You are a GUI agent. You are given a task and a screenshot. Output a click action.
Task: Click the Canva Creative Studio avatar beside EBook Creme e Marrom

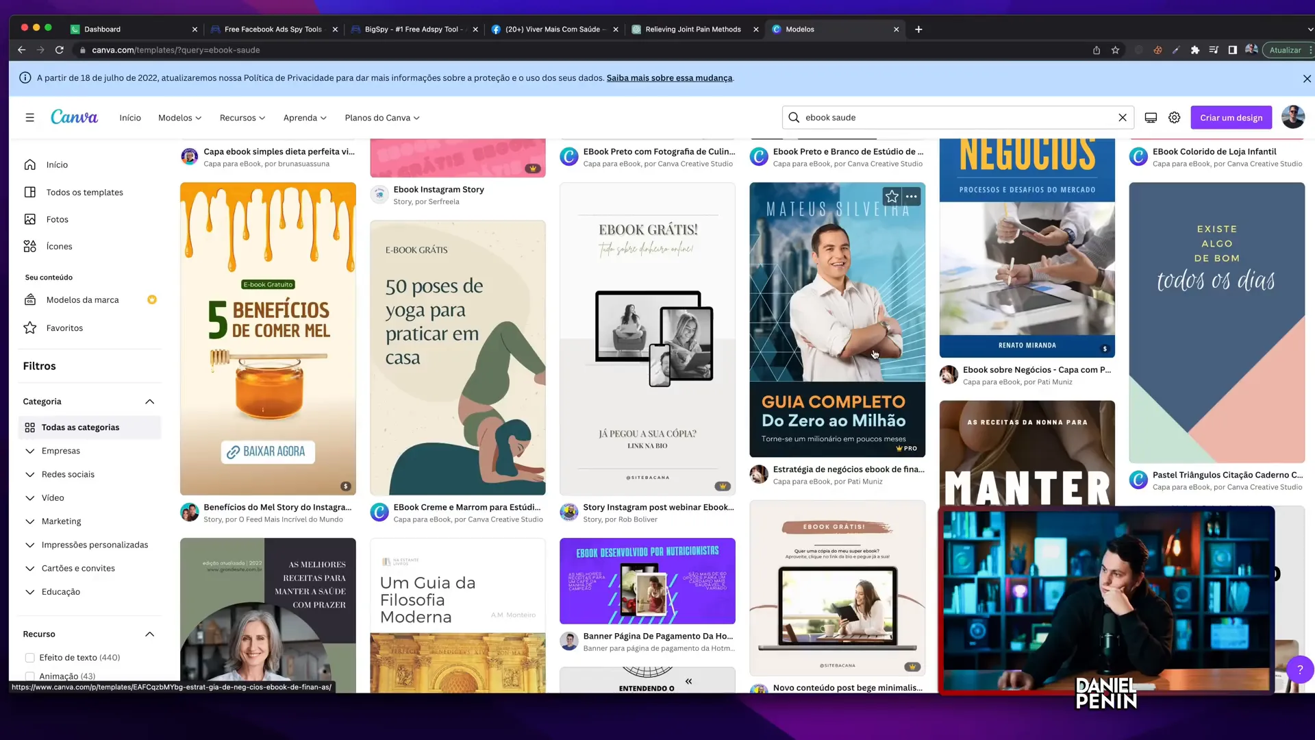(379, 513)
